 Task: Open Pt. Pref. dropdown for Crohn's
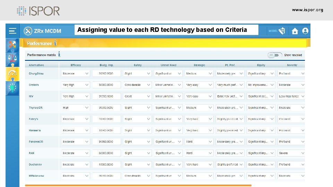(230, 85)
